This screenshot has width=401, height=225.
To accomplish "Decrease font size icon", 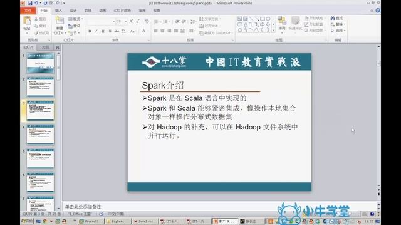I will tap(138, 21).
